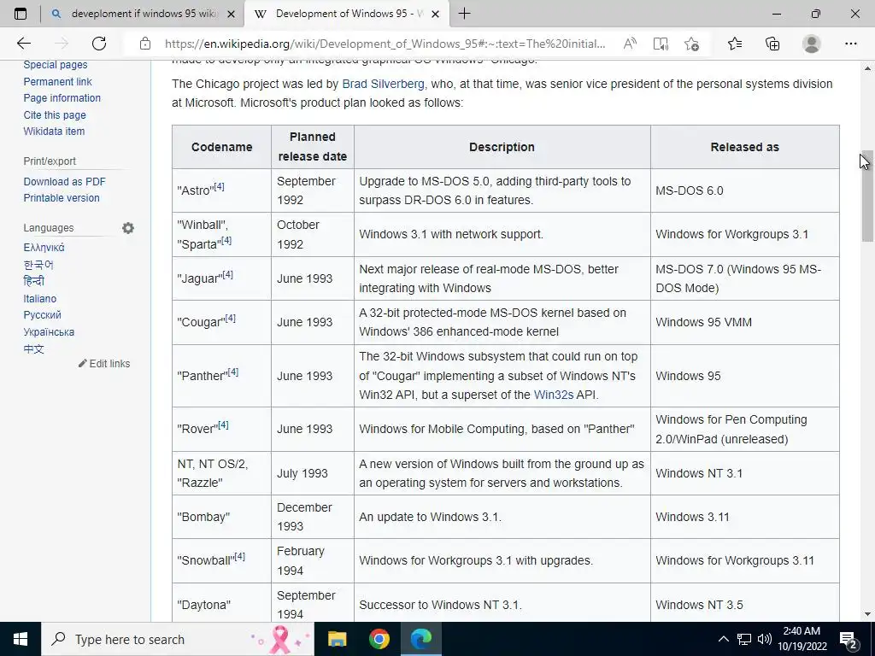Screen dimensions: 875x656
Task: Click the "Windows 95 VMM" cell
Action: coord(744,322)
